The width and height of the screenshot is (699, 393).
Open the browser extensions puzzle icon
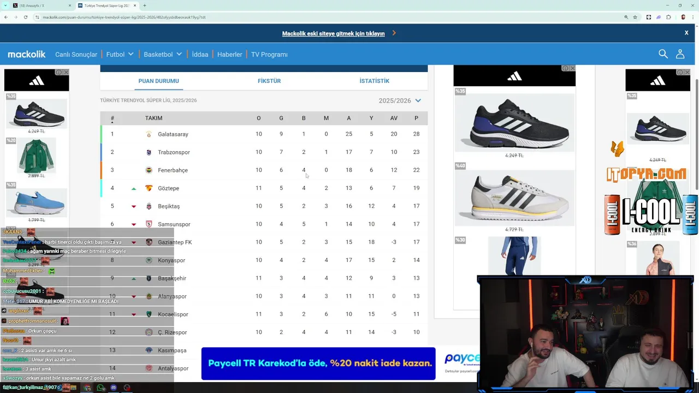668,17
